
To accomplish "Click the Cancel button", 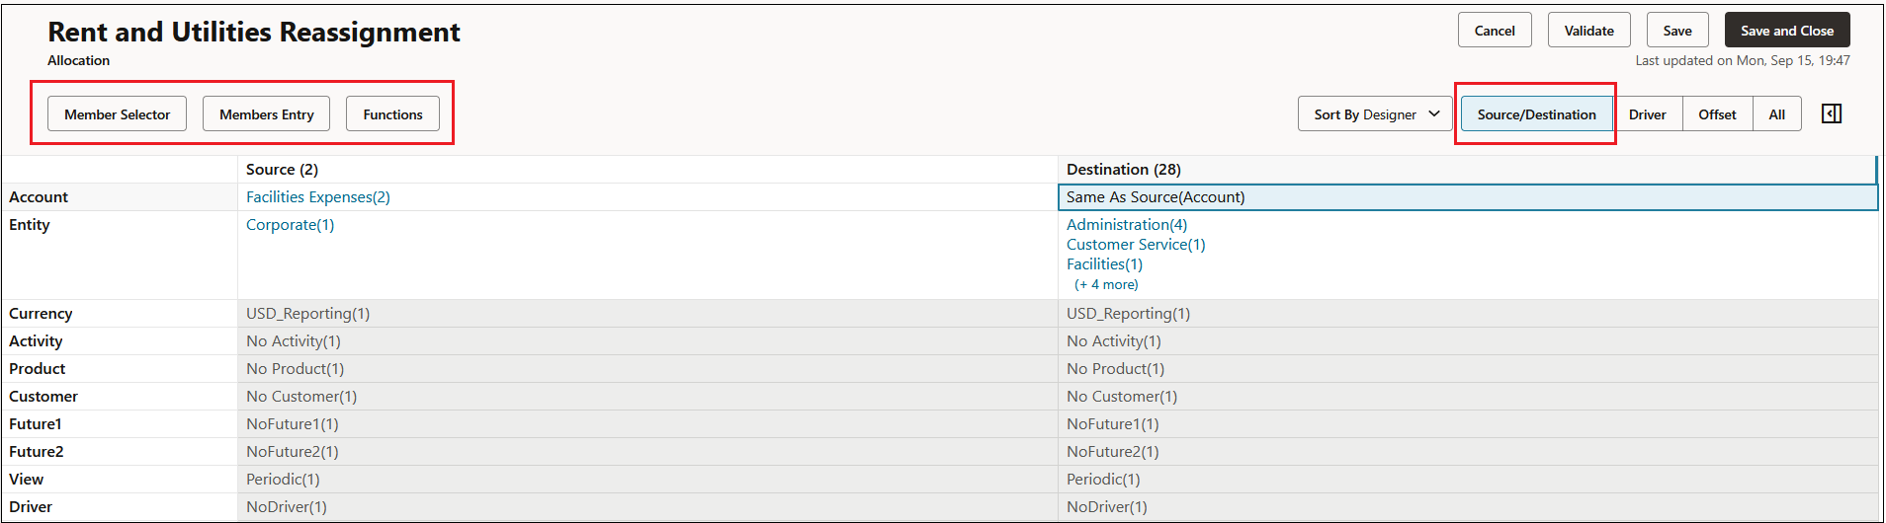I will pyautogui.click(x=1495, y=31).
